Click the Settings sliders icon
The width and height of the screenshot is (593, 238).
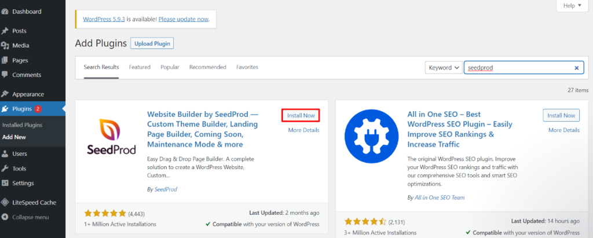pyautogui.click(x=5, y=183)
